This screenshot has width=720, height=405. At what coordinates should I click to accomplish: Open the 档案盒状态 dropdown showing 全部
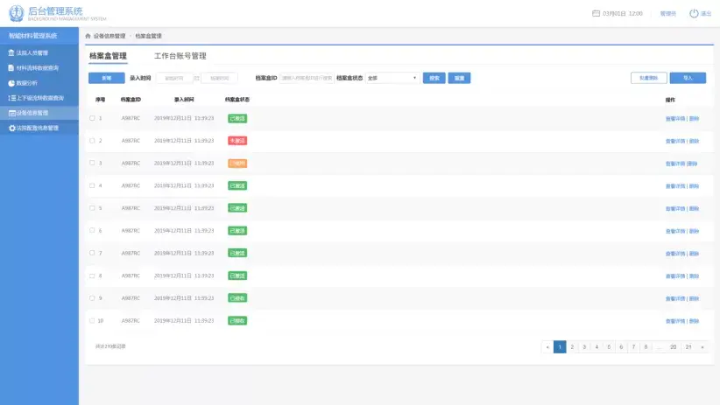pyautogui.click(x=392, y=78)
